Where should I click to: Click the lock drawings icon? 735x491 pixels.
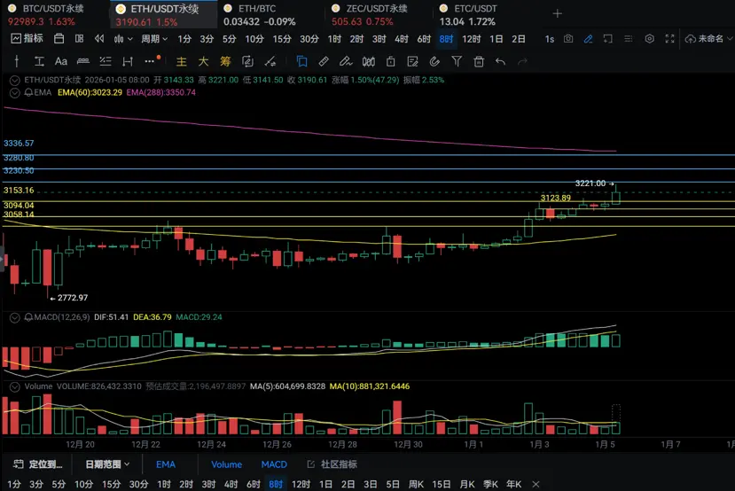pos(390,61)
